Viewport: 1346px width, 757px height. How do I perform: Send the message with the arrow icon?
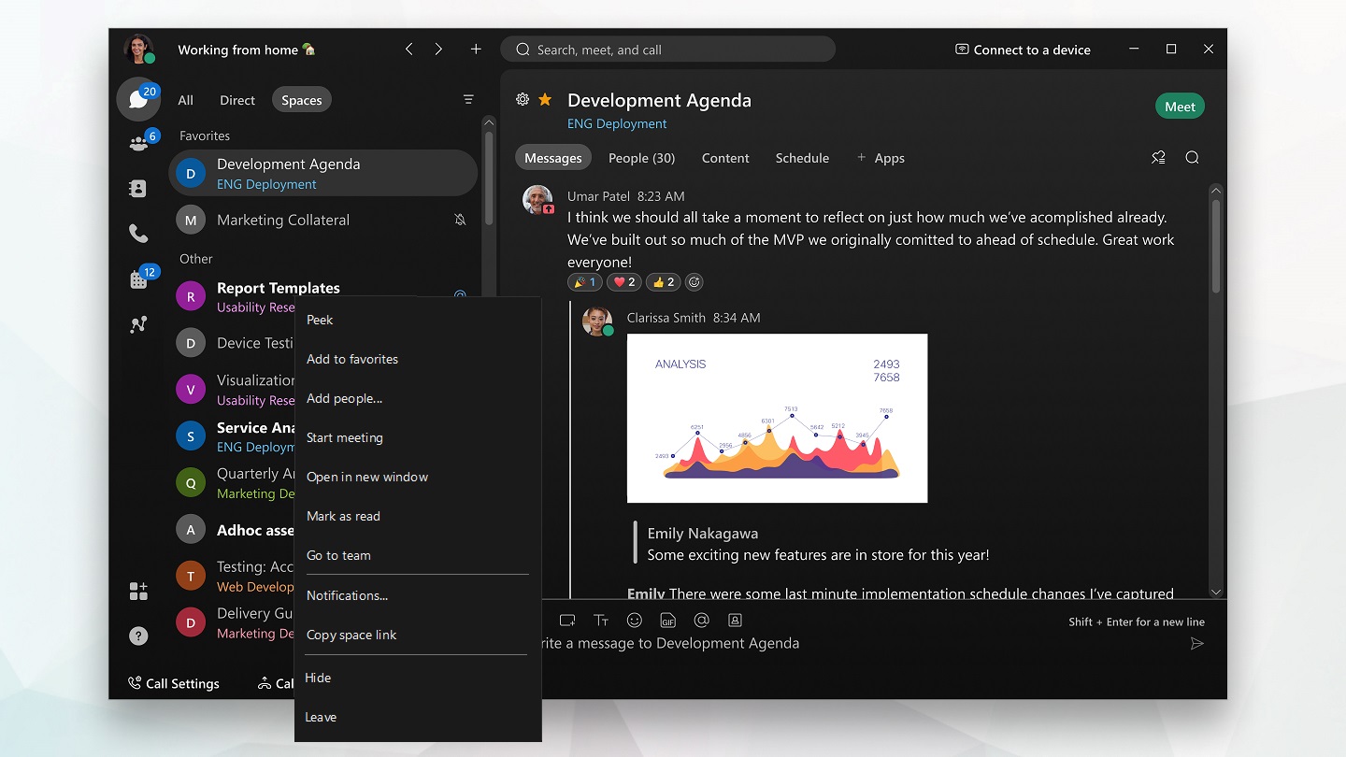pyautogui.click(x=1196, y=644)
